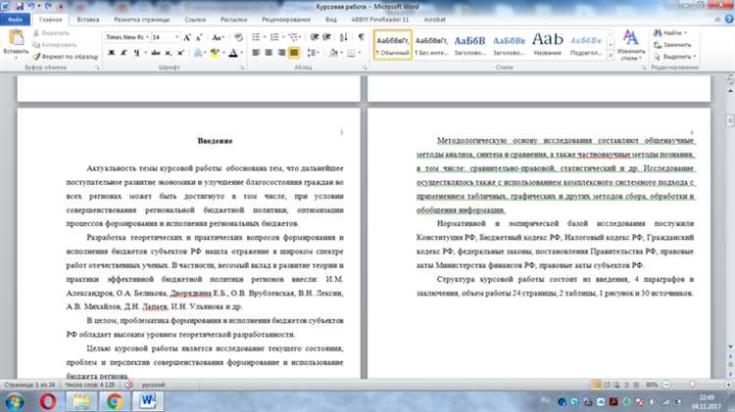Image resolution: width=735 pixels, height=412 pixels.
Task: Open the shading paint bucket
Action: click(334, 53)
